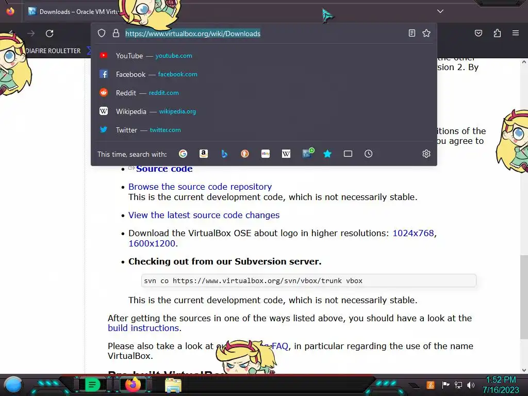Search this time with Bing
The image size is (528, 396).
pos(224,154)
